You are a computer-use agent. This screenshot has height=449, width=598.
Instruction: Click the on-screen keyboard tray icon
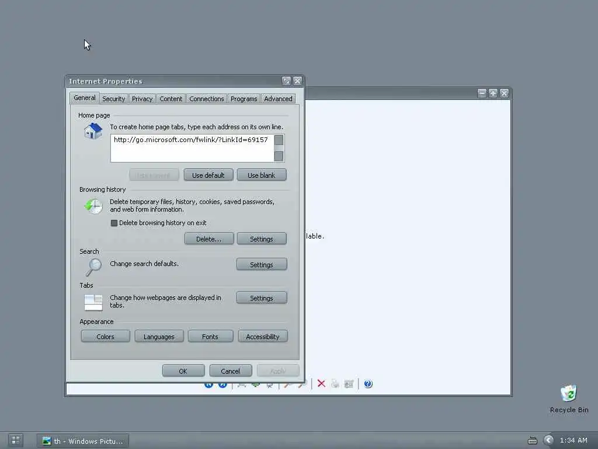click(x=533, y=441)
